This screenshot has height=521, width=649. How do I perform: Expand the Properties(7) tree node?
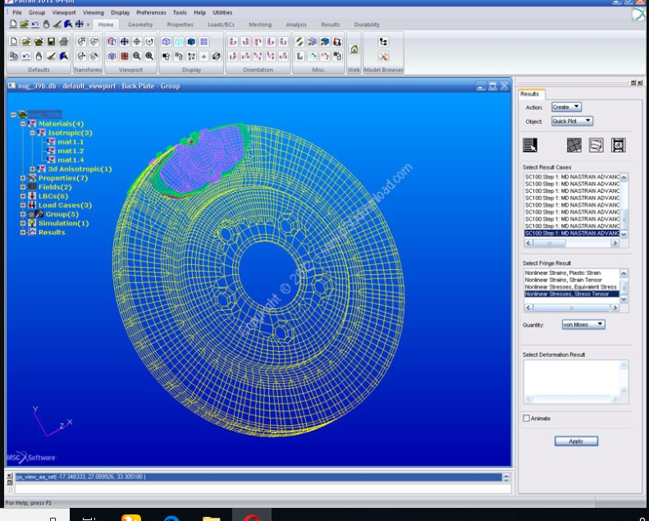(23, 178)
